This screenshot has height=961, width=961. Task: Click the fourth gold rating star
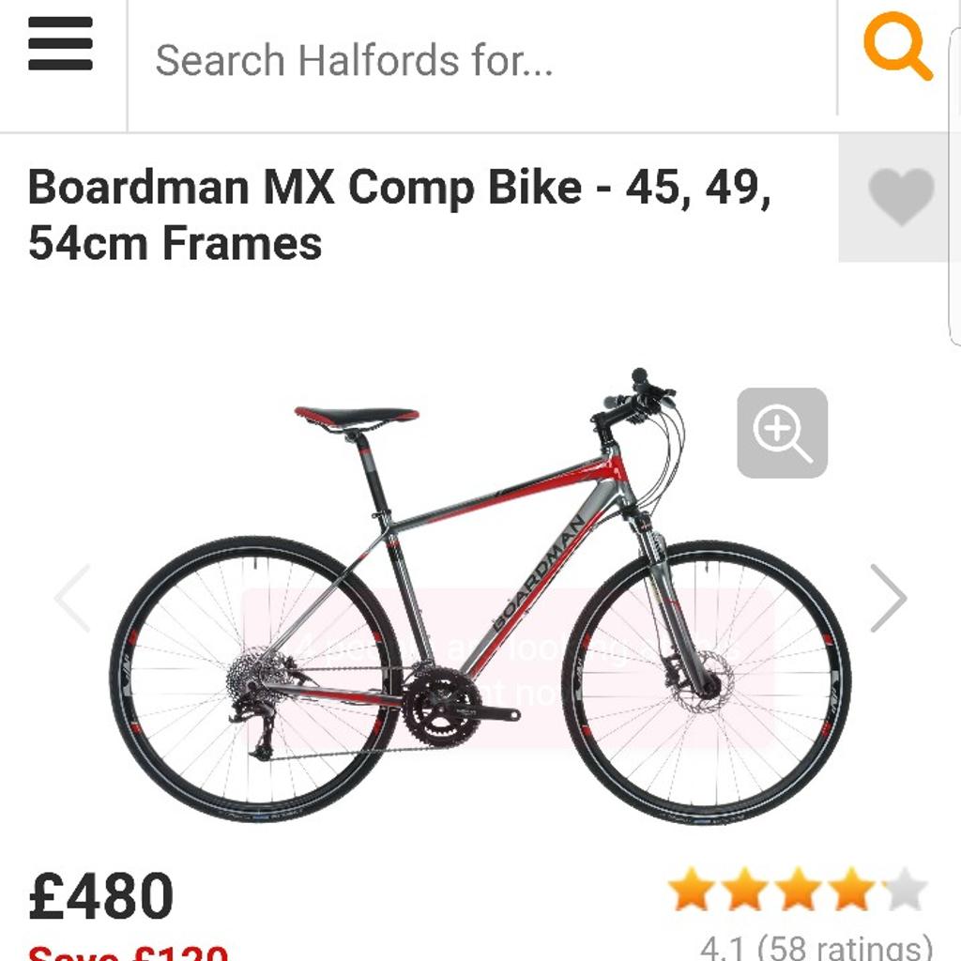tap(851, 891)
